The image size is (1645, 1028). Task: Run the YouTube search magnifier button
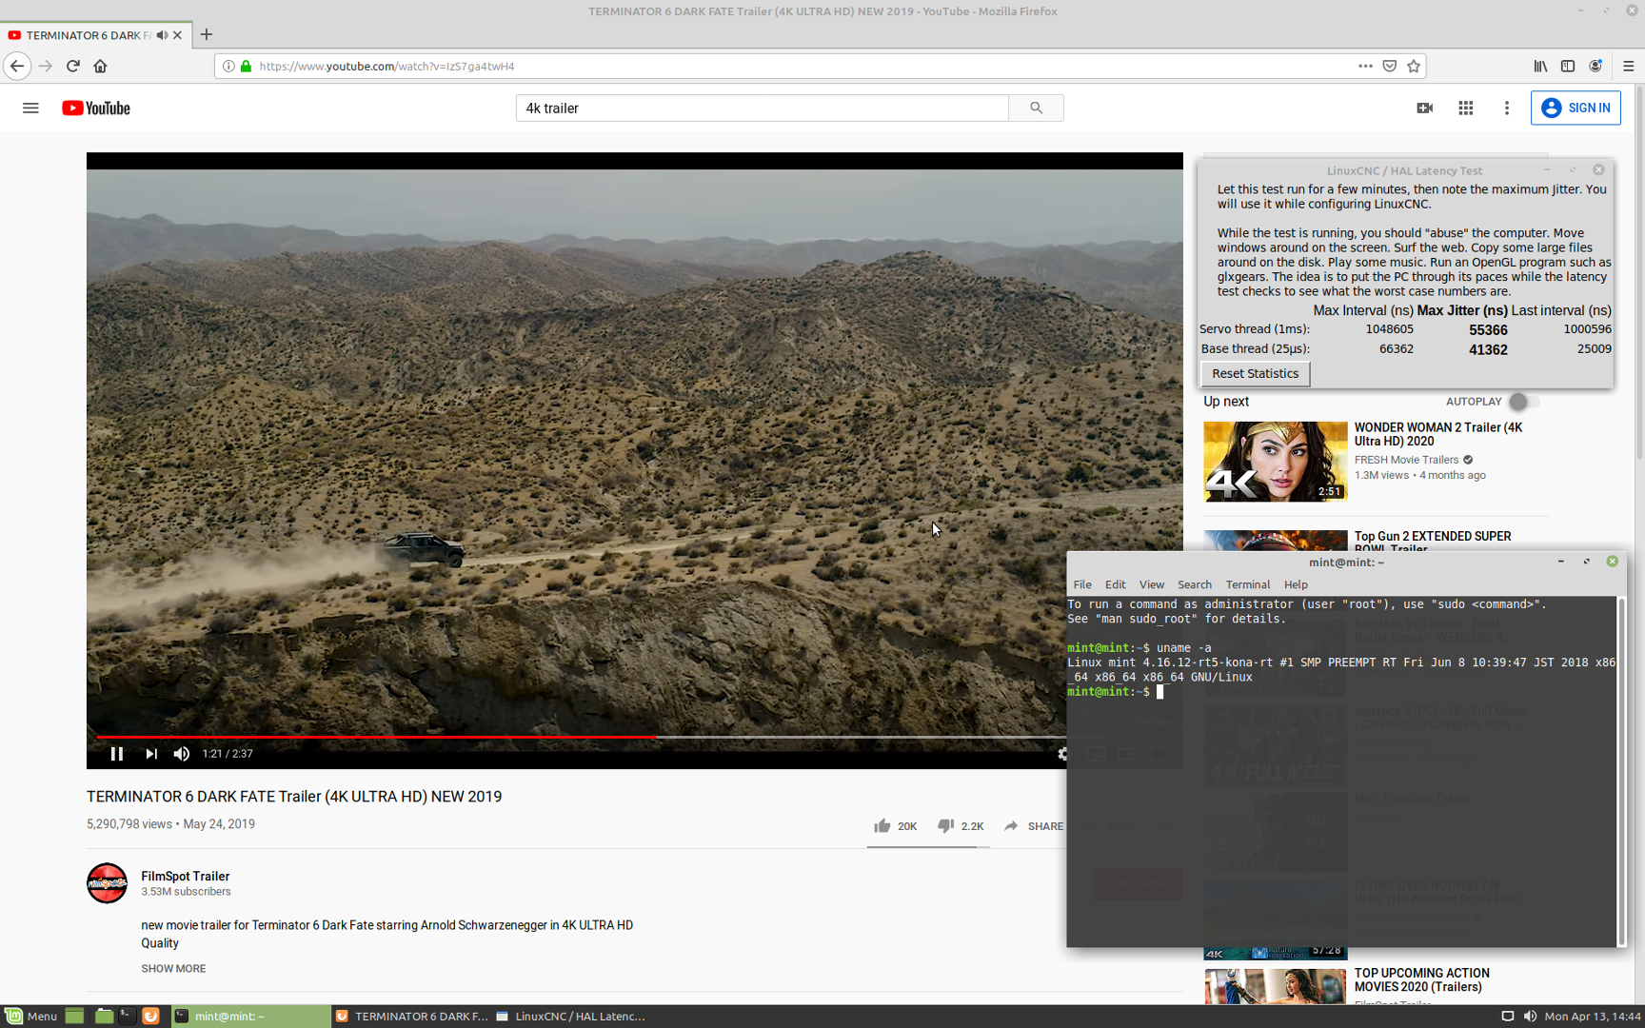tap(1036, 108)
